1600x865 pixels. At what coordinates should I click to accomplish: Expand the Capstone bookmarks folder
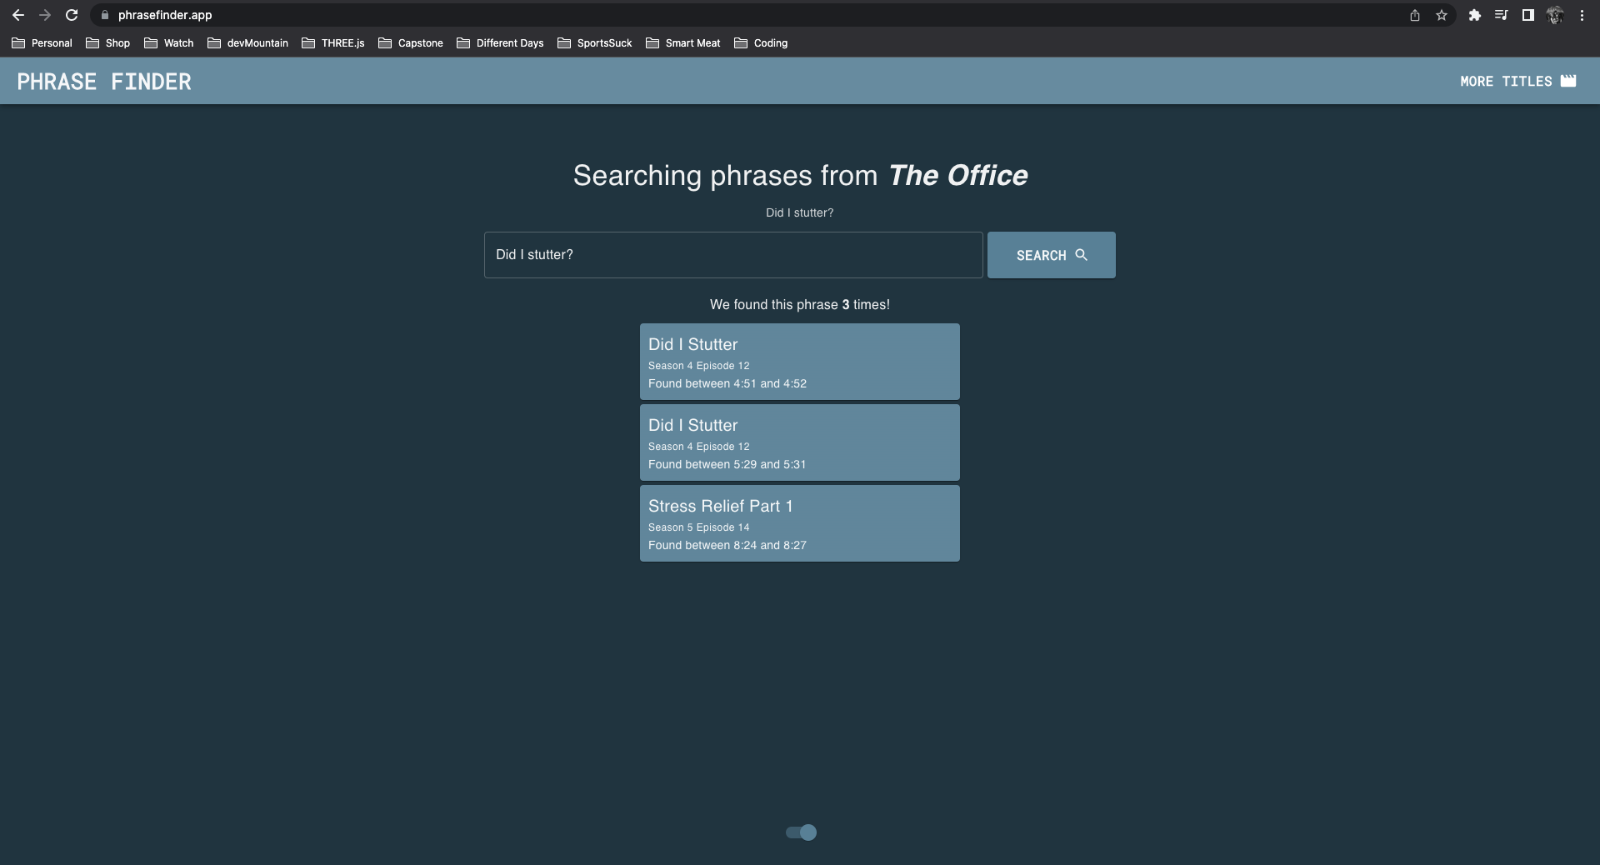coord(411,43)
